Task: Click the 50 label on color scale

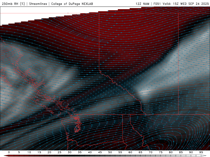Action: pyautogui.click(x=110, y=152)
